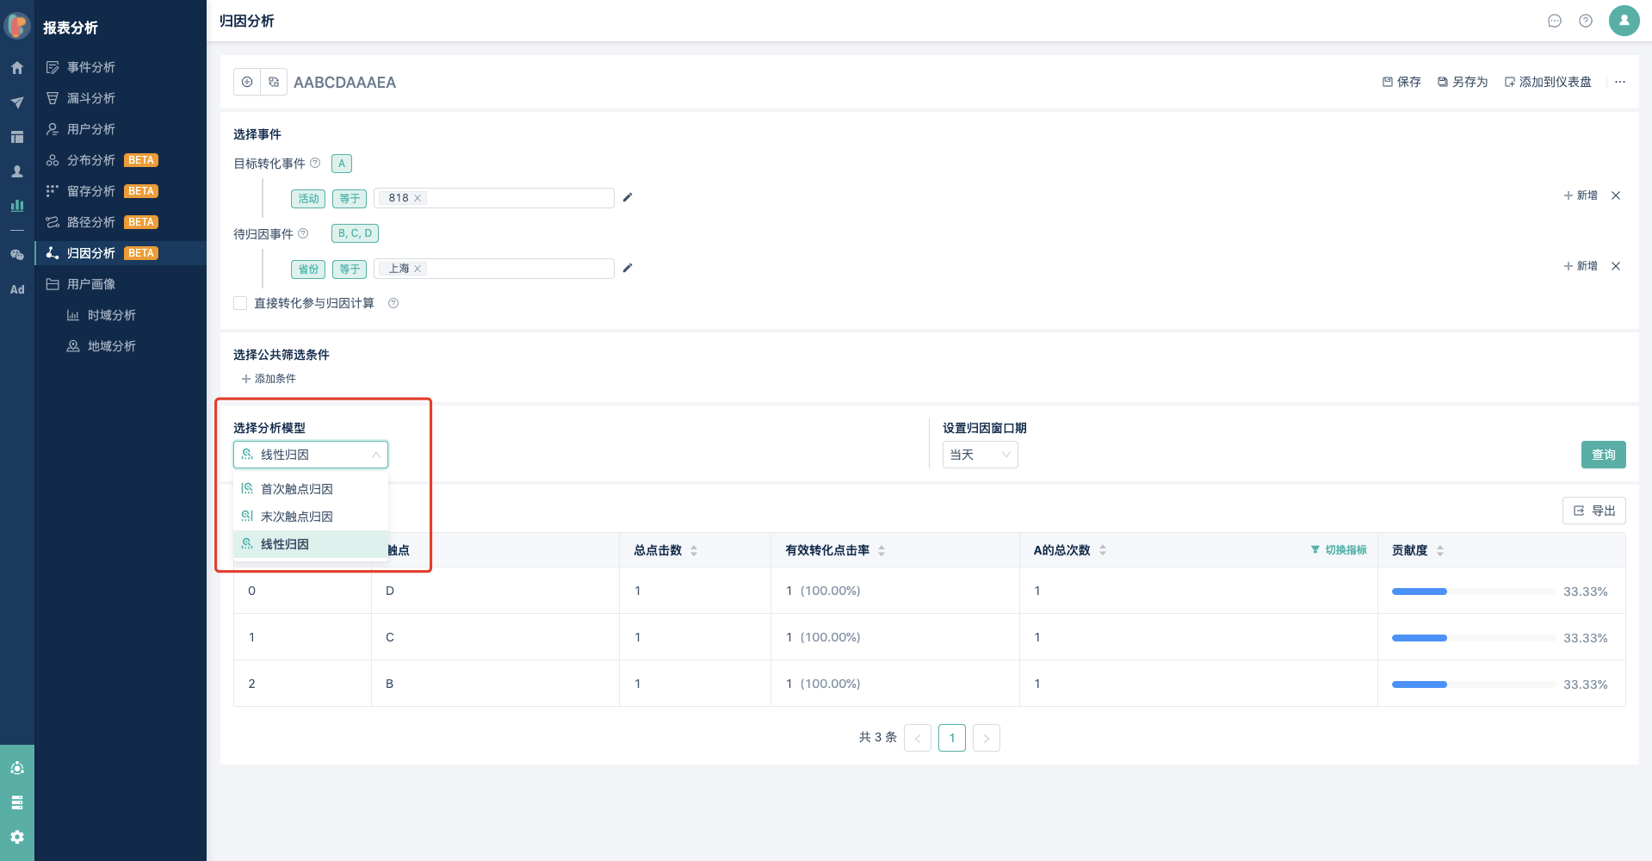
Task: Edit the 818 filter with pencil icon
Action: pos(628,197)
